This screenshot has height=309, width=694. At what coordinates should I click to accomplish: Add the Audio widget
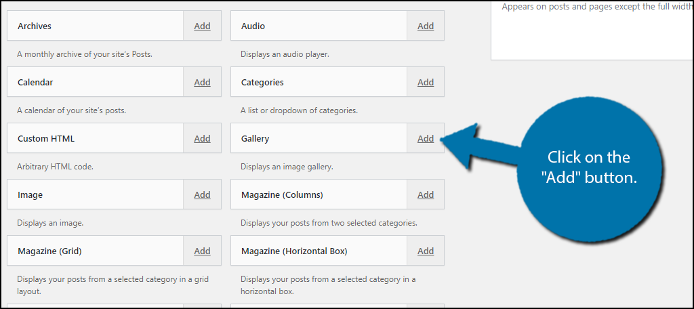[426, 26]
